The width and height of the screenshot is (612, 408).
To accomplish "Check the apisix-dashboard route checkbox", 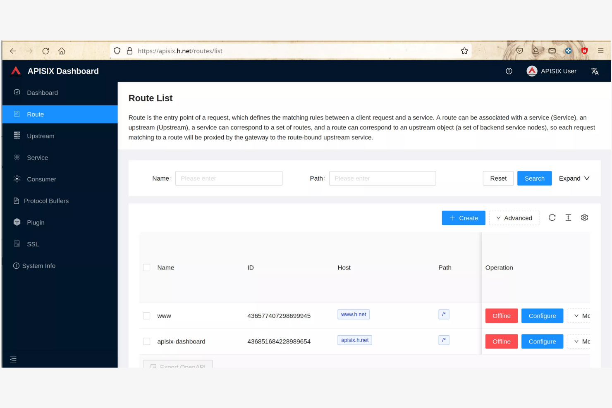I will (146, 341).
